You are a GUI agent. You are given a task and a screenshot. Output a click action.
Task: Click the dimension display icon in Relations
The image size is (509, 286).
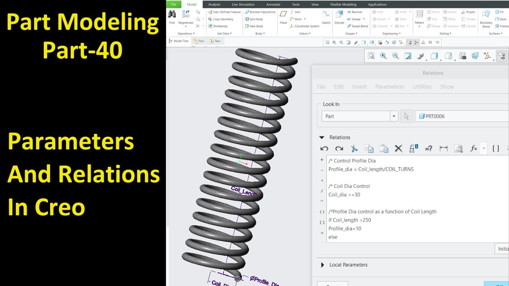tap(443, 149)
